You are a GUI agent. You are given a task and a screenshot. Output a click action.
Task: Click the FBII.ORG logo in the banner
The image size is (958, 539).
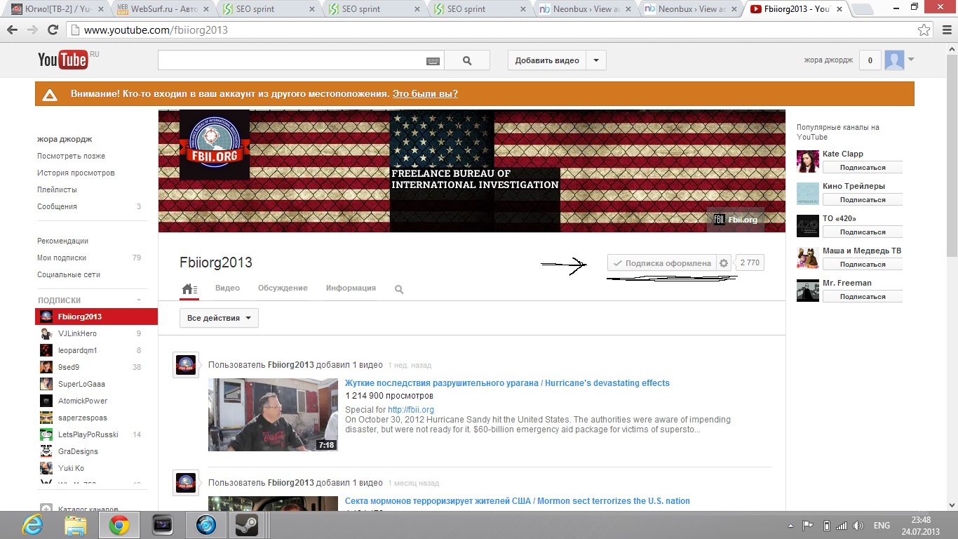coord(214,144)
